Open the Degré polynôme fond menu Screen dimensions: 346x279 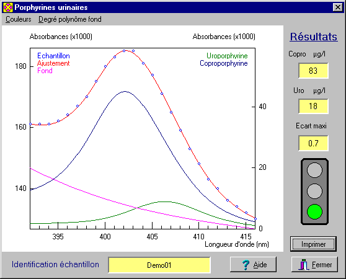click(x=70, y=19)
